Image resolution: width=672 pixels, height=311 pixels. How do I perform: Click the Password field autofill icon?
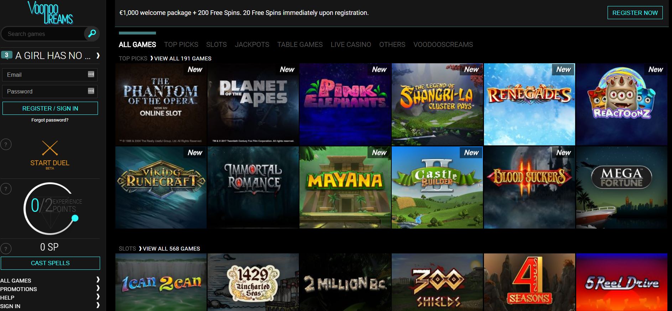click(91, 91)
